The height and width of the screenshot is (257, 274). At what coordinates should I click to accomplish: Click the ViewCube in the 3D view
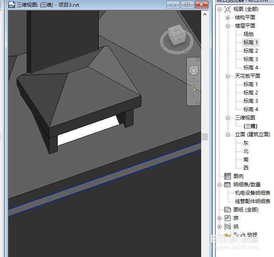(x=177, y=36)
